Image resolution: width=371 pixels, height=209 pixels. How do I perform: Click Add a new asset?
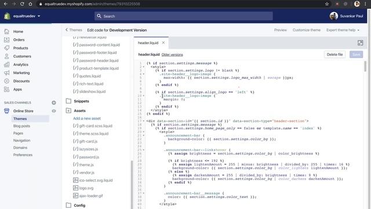point(87,118)
